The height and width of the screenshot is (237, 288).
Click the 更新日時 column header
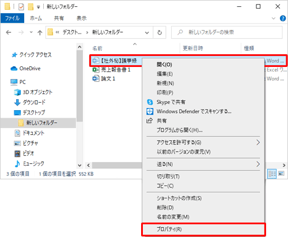(193, 48)
